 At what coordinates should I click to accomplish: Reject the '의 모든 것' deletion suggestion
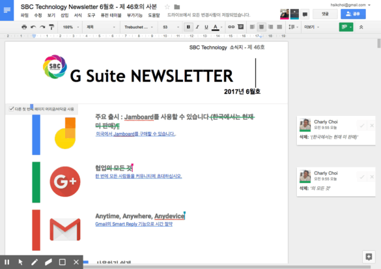pos(372,177)
